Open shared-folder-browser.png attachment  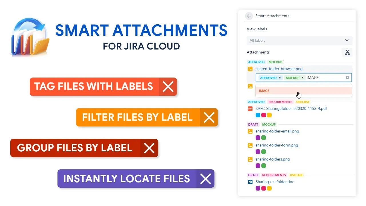279,69
